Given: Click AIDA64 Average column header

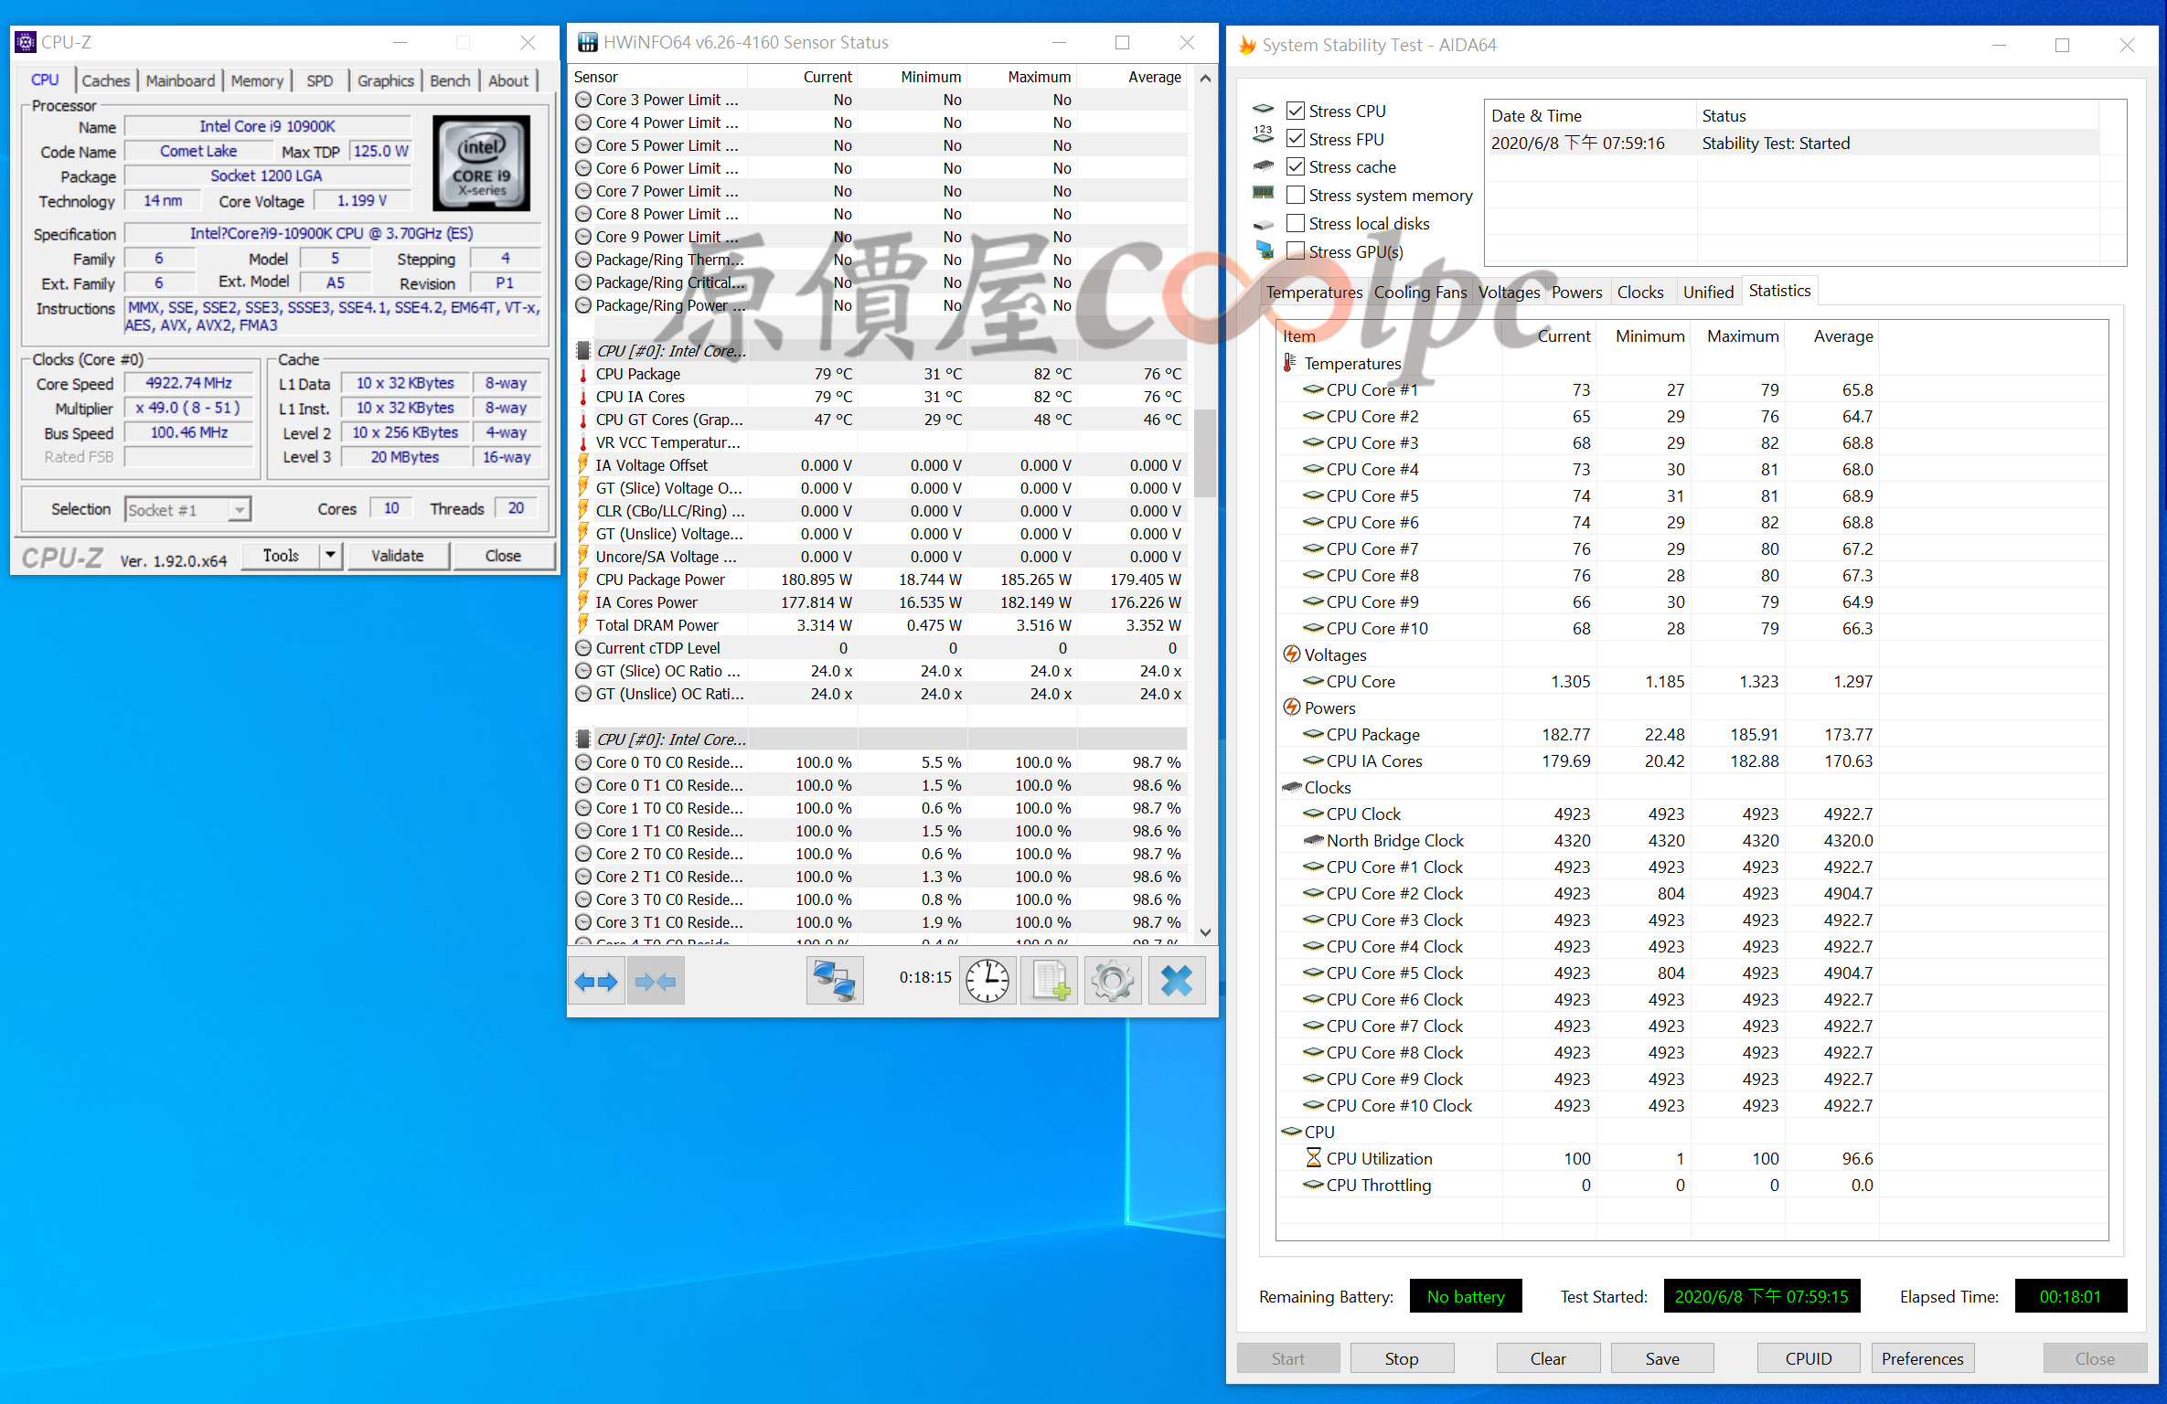Looking at the screenshot, I should [x=1831, y=335].
